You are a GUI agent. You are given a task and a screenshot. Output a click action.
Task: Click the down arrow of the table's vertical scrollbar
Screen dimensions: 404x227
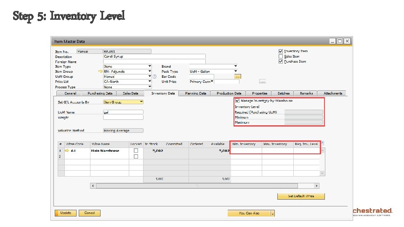[322, 174]
